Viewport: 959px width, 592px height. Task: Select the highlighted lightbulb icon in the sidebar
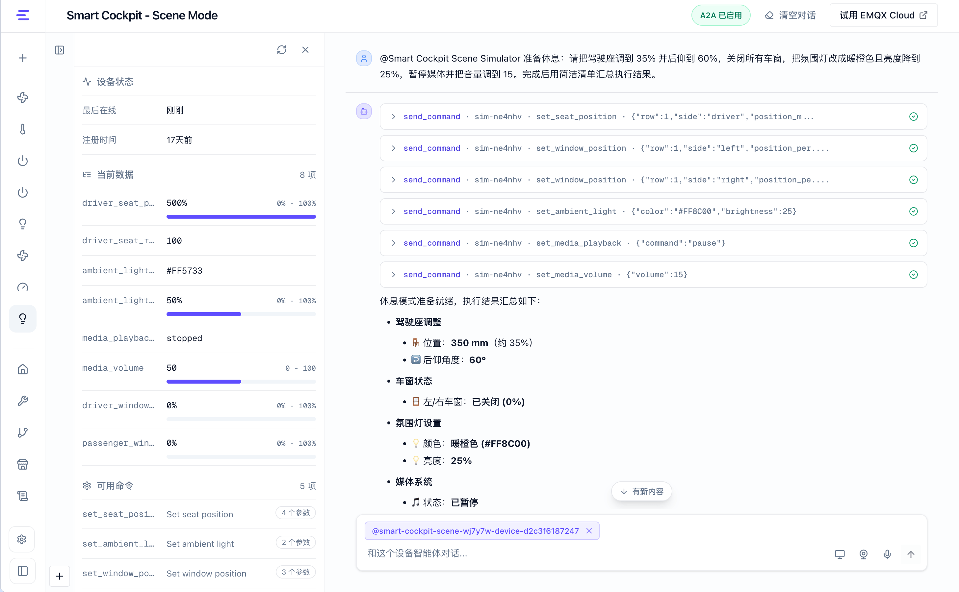(x=23, y=318)
